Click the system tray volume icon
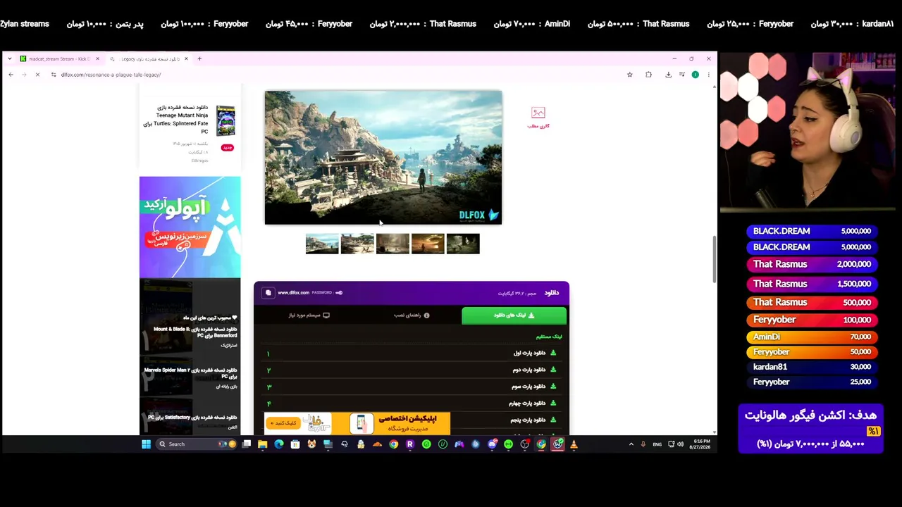 [680, 444]
